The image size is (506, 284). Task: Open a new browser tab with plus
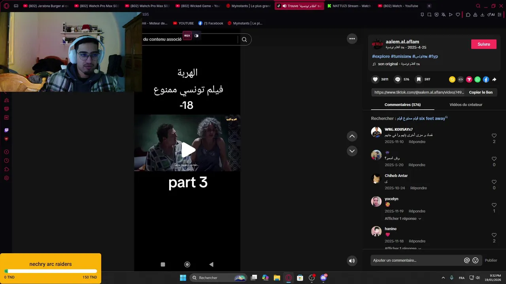pyautogui.click(x=429, y=6)
